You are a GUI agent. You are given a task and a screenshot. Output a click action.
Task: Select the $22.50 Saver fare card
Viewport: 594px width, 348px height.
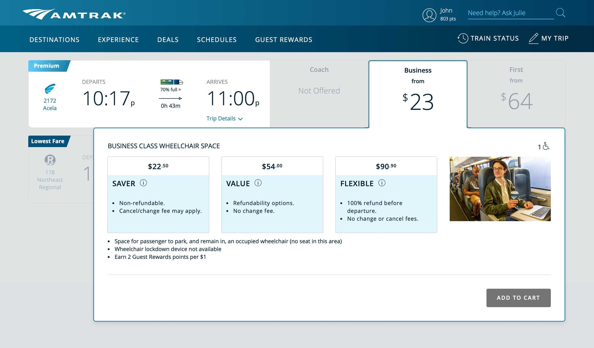[x=158, y=194]
